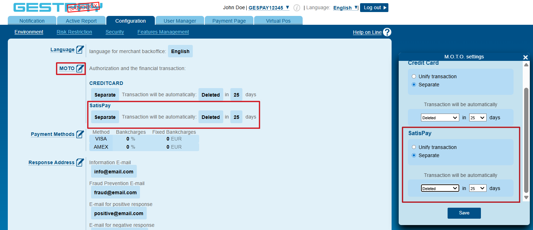Switch to the Notification tab
Screen dimensions: 533x230
[32, 21]
